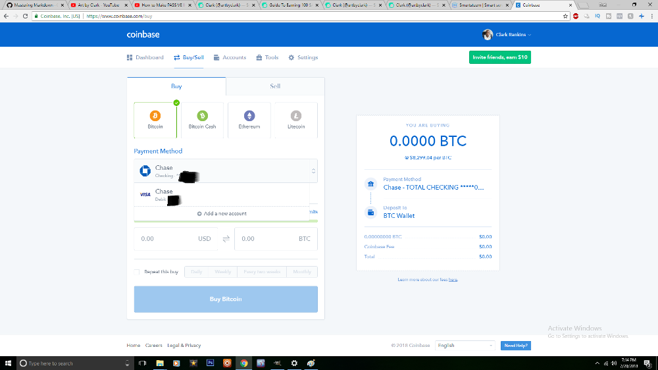
Task: Open the Settings nav item
Action: (x=303, y=57)
